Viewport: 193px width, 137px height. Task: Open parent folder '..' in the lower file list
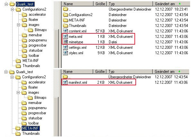(x=65, y=77)
